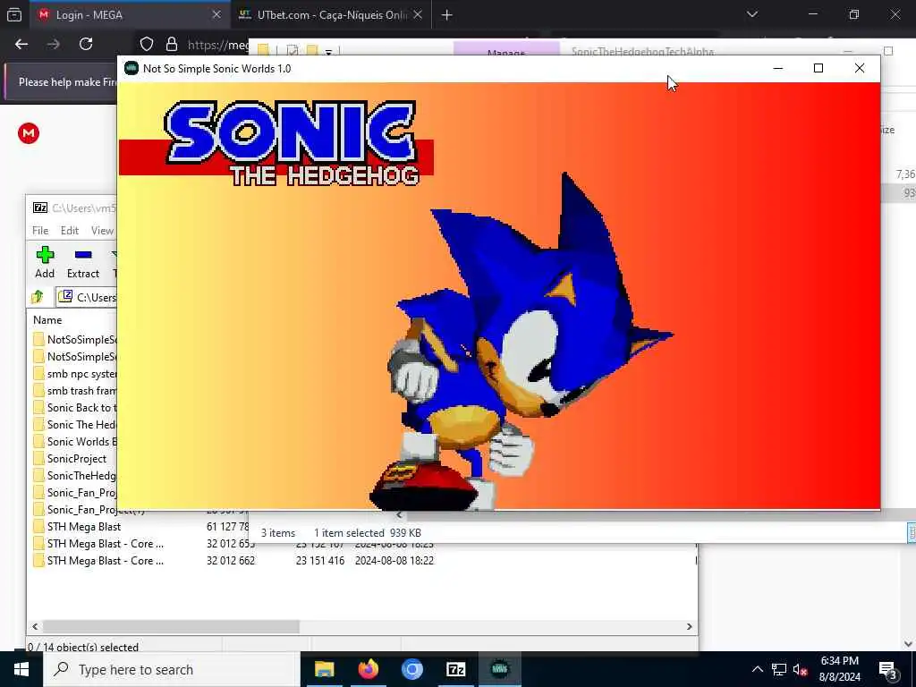Click Properties checkmark icon in Explorer quick toolbar

pyautogui.click(x=293, y=51)
